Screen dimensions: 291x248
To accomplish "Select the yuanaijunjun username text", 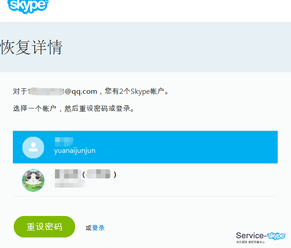I will coord(74,151).
